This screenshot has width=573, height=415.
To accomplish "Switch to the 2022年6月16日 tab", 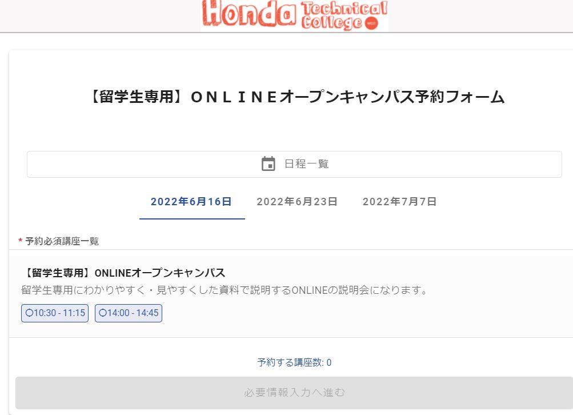I will [x=191, y=202].
